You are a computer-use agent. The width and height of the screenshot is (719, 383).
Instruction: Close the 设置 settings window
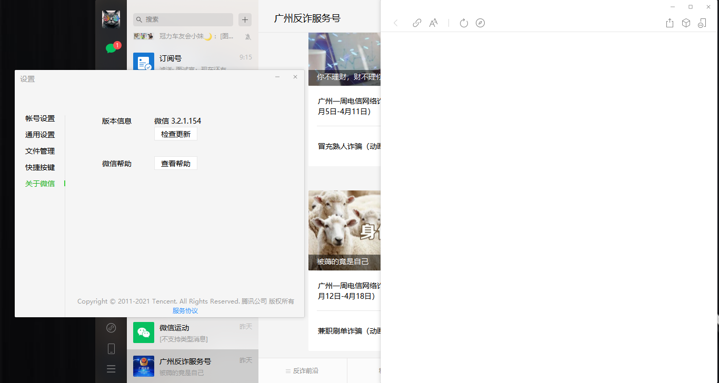coord(295,77)
